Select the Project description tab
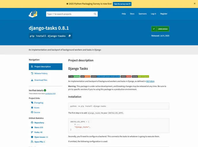Screen dimensions: 198x147 pos(45,67)
